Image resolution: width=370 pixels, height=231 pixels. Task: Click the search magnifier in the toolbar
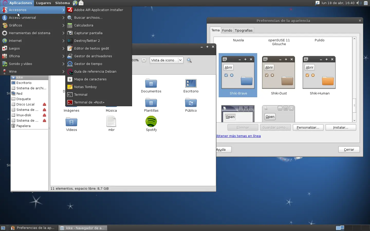(189, 60)
